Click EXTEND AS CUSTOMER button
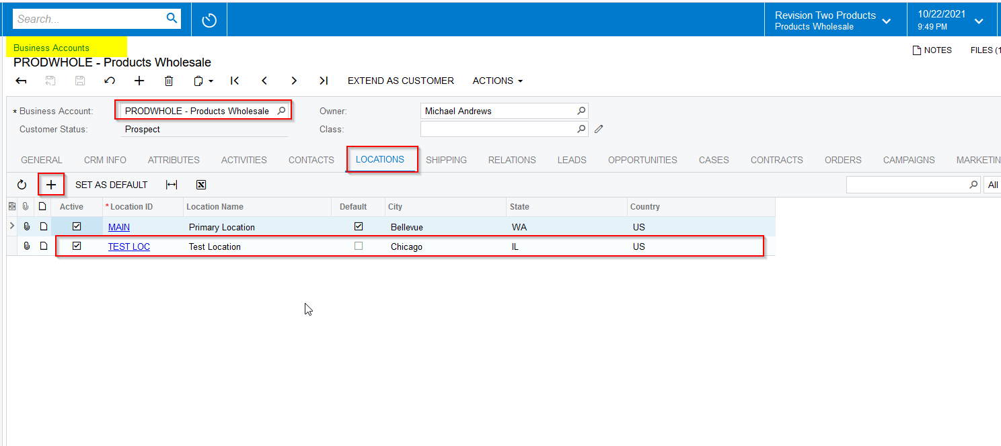 coord(401,81)
